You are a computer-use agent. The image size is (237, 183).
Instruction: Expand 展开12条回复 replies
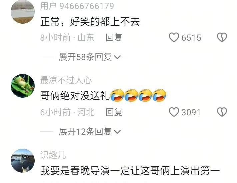click(90, 132)
